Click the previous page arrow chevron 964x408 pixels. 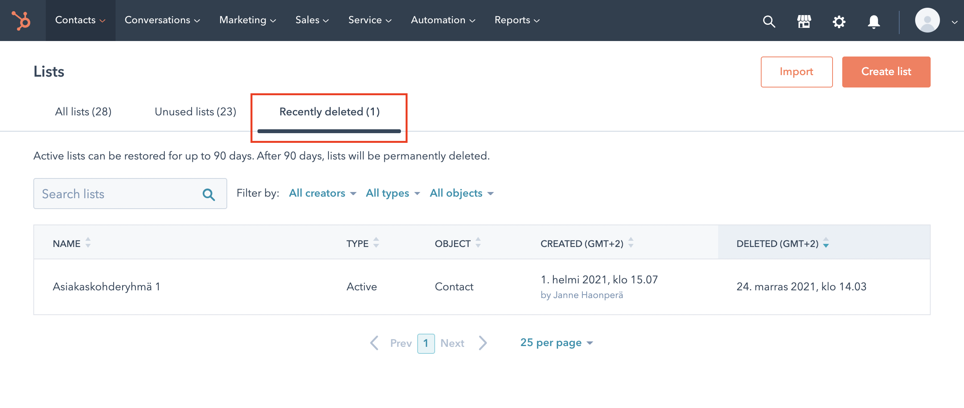(374, 343)
